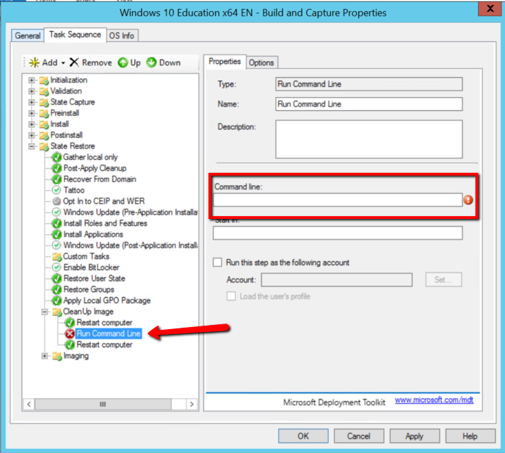Click the red error icon beside Command line
Viewport: 505px width, 453px height.
(469, 200)
